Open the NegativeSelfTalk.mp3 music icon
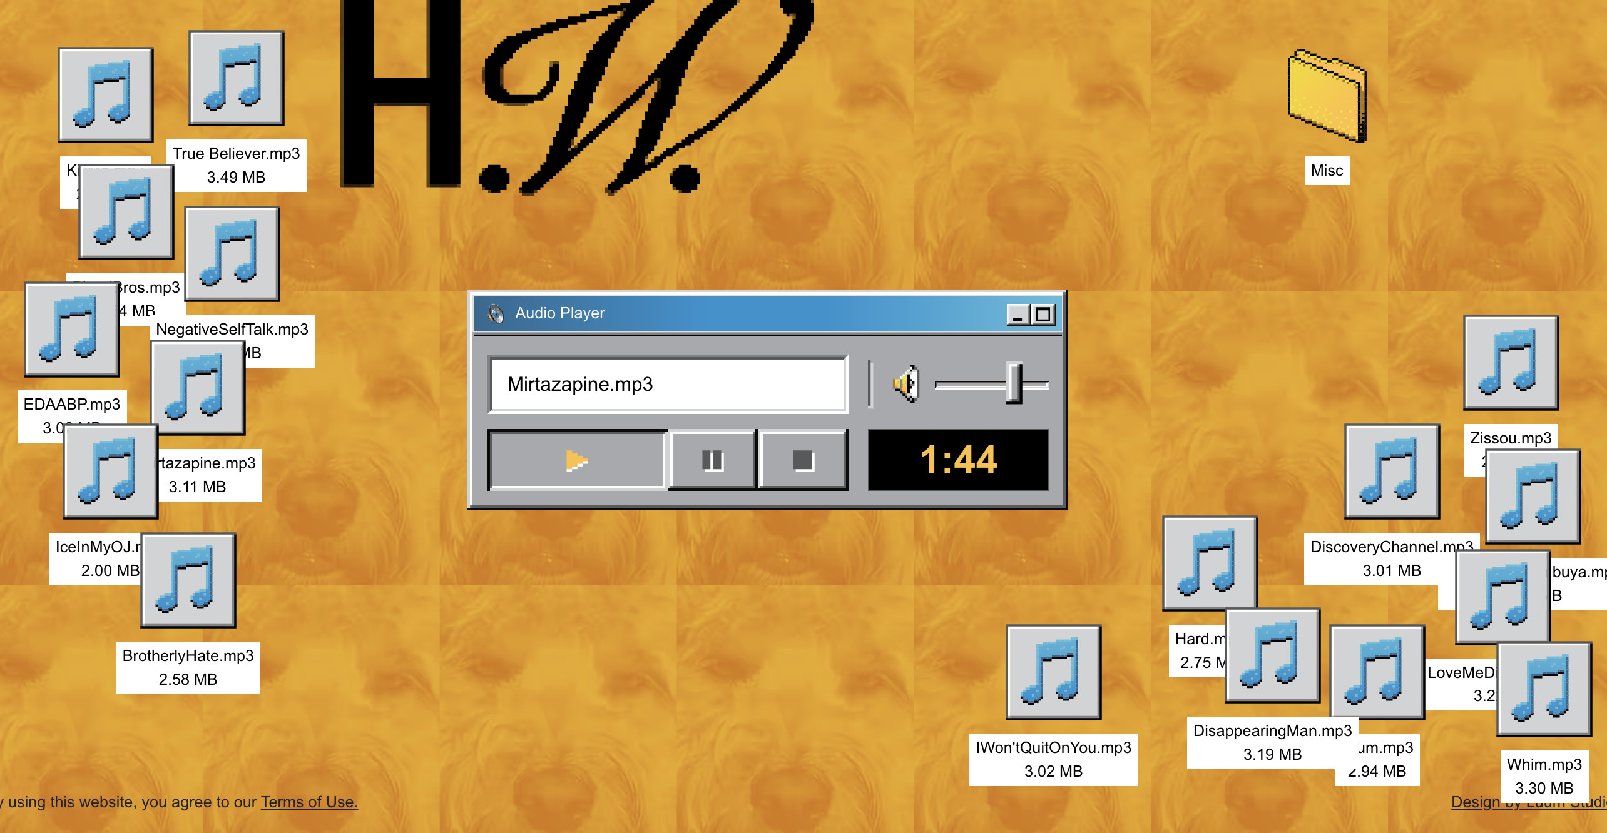Viewport: 1607px width, 833px height. (x=232, y=255)
